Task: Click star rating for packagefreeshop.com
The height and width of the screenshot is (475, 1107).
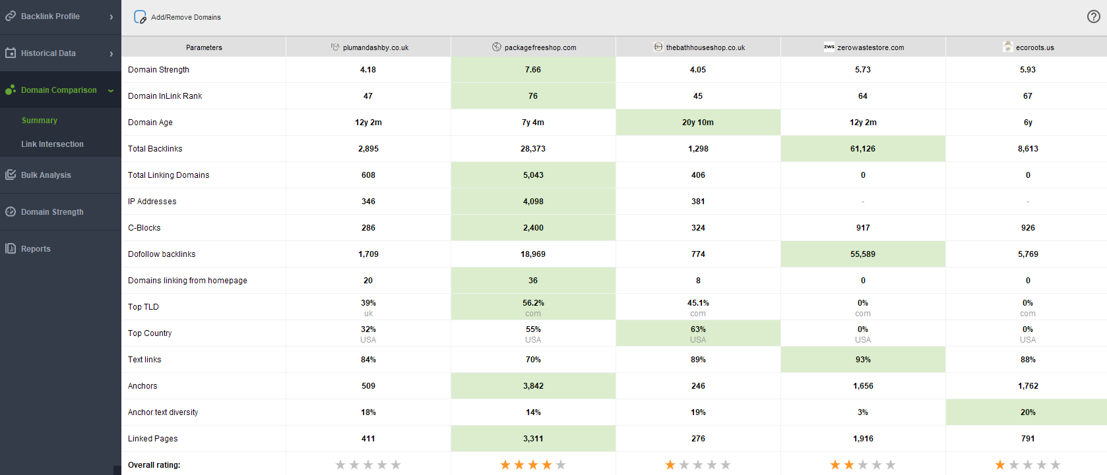Action: click(x=533, y=464)
